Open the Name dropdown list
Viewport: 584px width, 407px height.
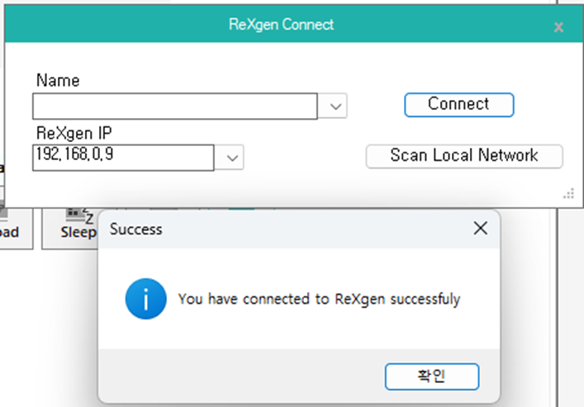[x=335, y=106]
